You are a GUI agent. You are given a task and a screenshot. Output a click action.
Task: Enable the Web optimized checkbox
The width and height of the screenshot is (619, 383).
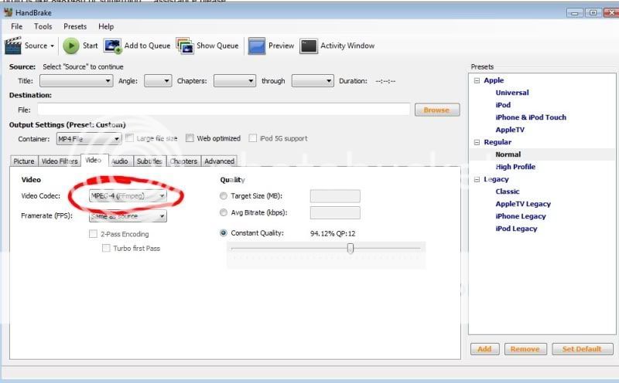[190, 138]
